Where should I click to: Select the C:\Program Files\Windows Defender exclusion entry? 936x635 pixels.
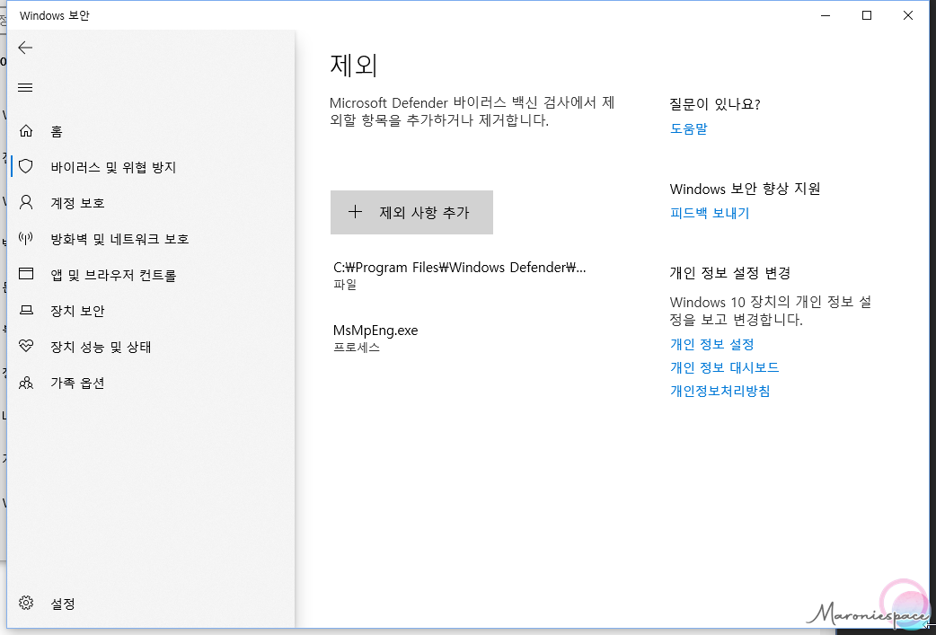tap(460, 275)
